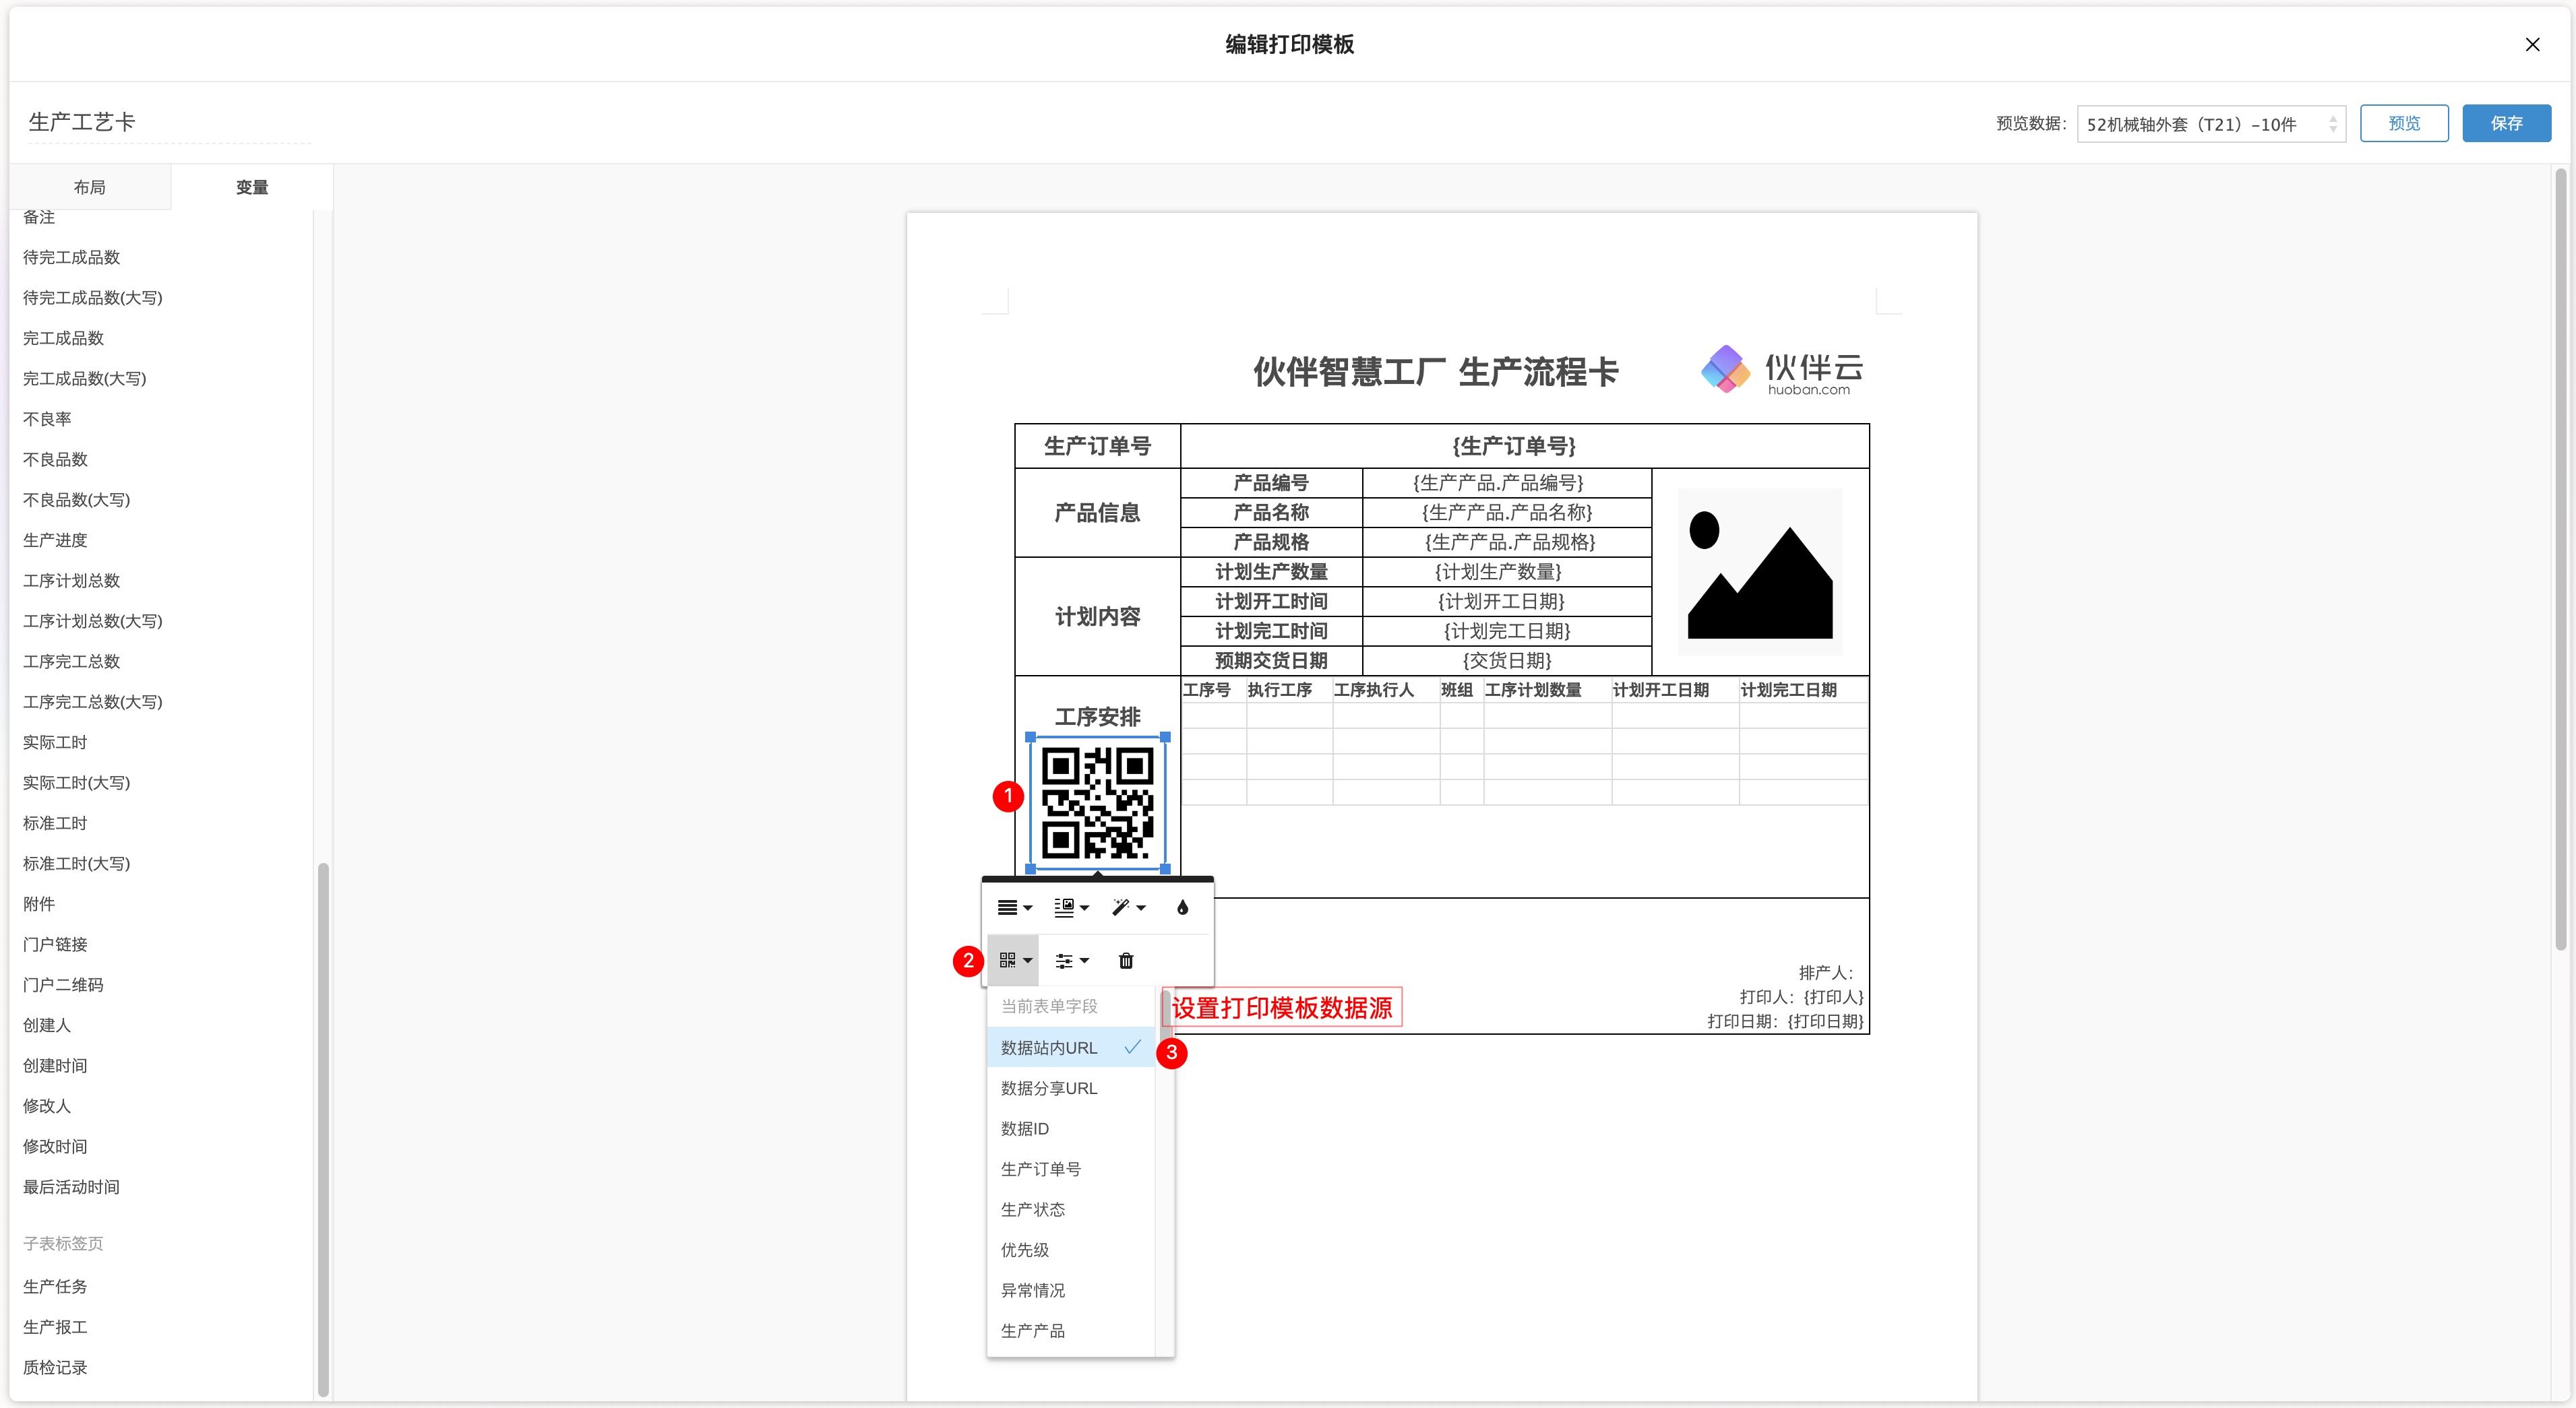The height and width of the screenshot is (1408, 2576).
Task: Select variable 创建时间
Action: coord(55,1065)
